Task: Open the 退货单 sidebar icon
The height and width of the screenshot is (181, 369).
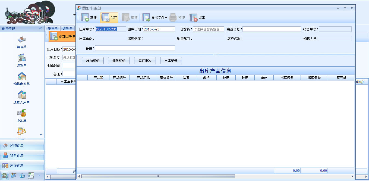Action: click(21, 58)
